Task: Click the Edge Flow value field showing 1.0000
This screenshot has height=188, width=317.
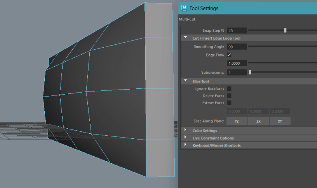Action: 237,63
